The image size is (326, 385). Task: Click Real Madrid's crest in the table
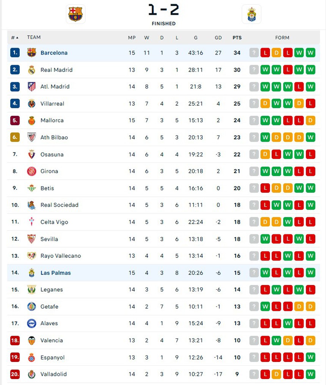(x=32, y=70)
